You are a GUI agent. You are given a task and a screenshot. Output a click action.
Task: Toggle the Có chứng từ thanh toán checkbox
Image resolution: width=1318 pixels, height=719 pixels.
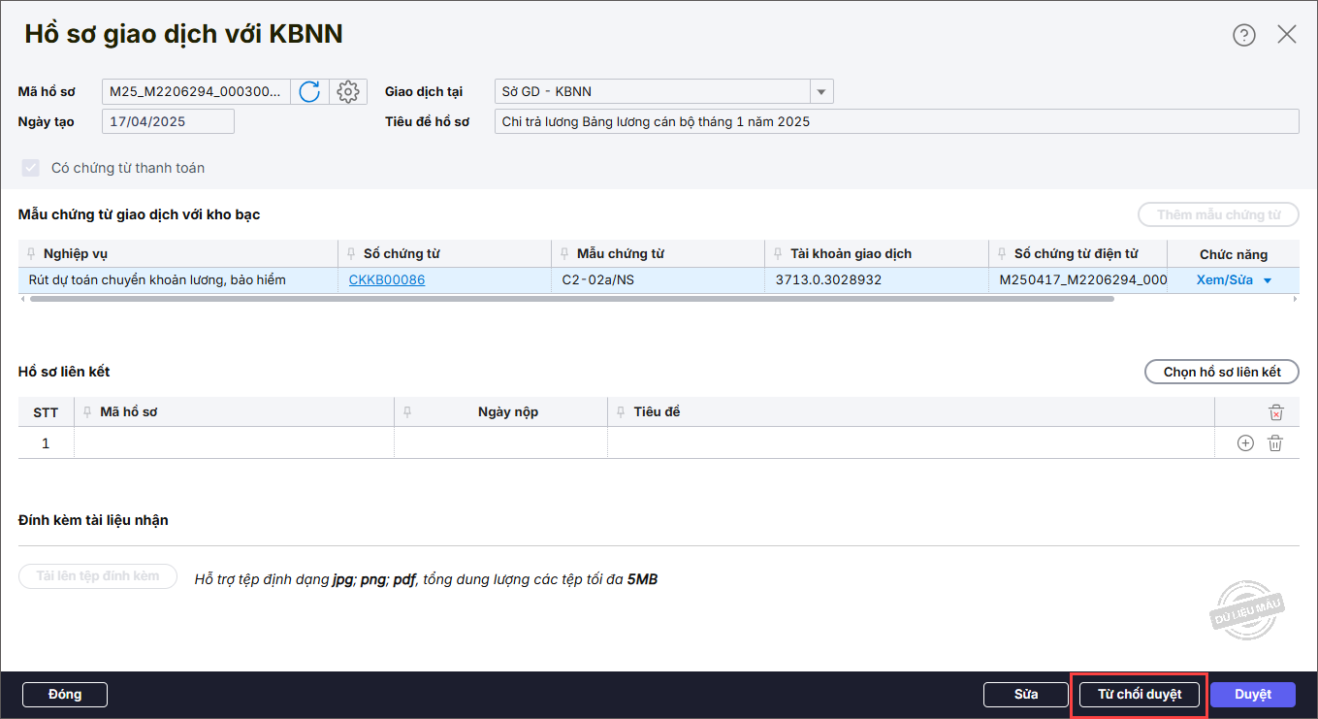(30, 168)
